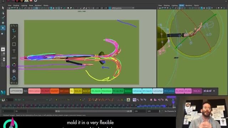Click the magenta ALL_Brows button
This screenshot has width=228, height=128.
[180, 91]
